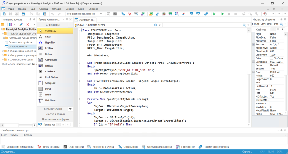The width and height of the screenshot is (288, 154).
Task: Select the ListBox component
Action: tap(55, 66)
